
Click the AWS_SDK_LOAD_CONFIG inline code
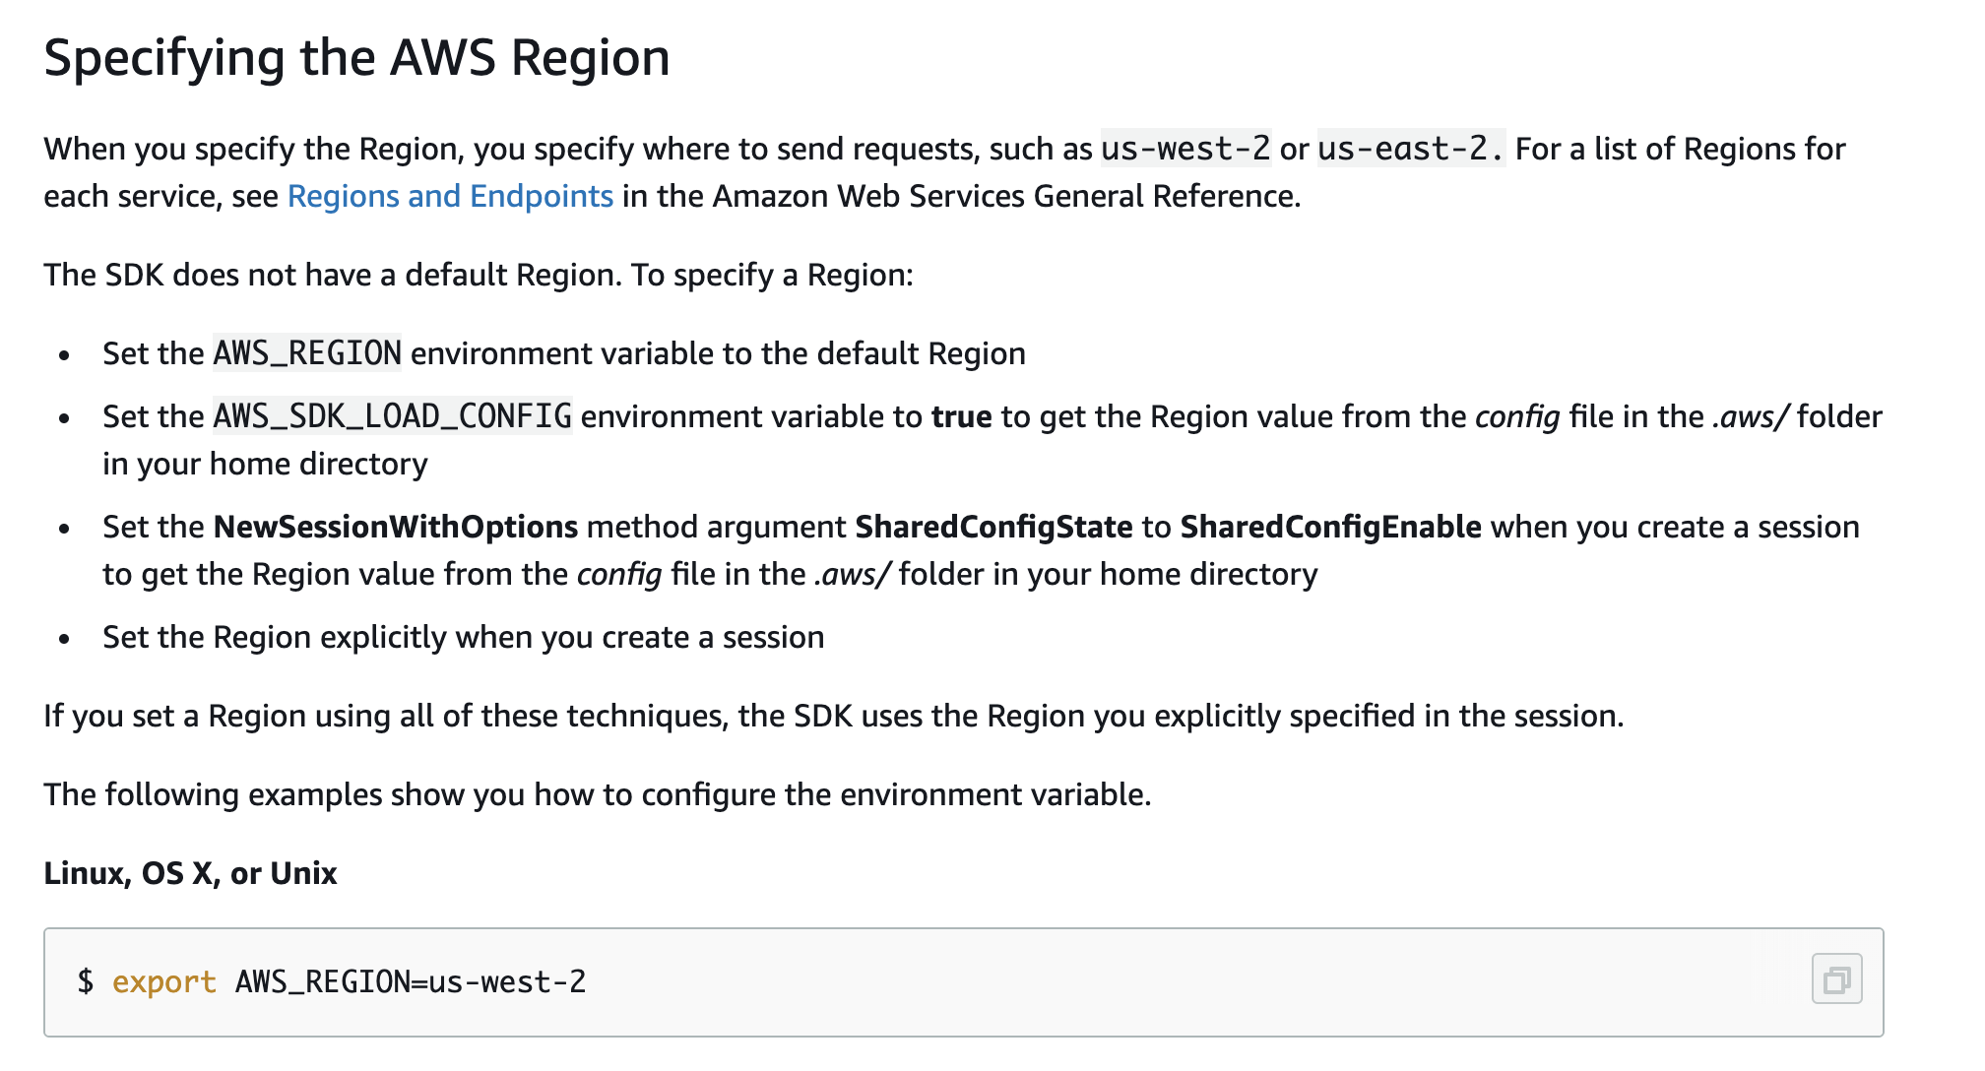392,416
